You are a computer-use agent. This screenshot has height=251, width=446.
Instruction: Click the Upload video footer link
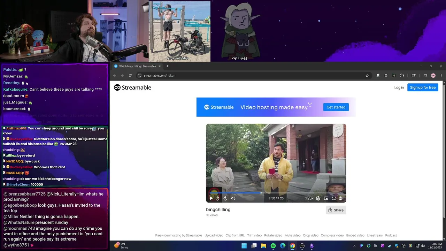(x=214, y=235)
